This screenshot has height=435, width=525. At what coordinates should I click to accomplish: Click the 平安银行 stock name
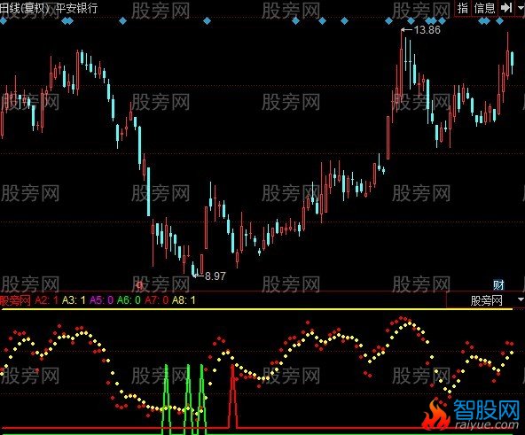tap(76, 7)
